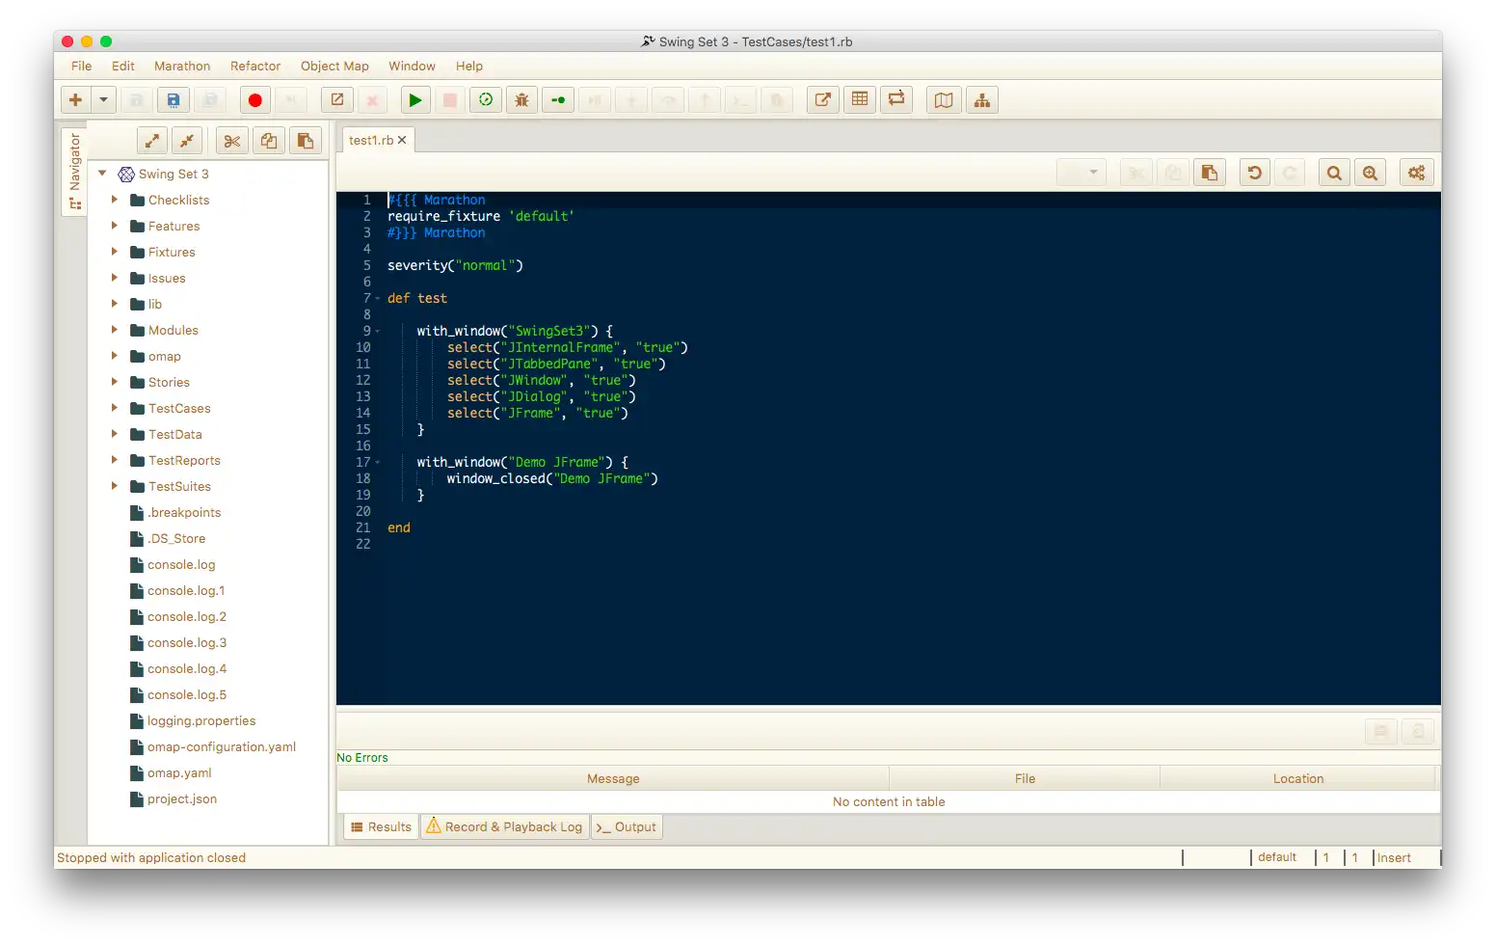Click the slow play green clock icon
The width and height of the screenshot is (1496, 946).
tap(486, 100)
